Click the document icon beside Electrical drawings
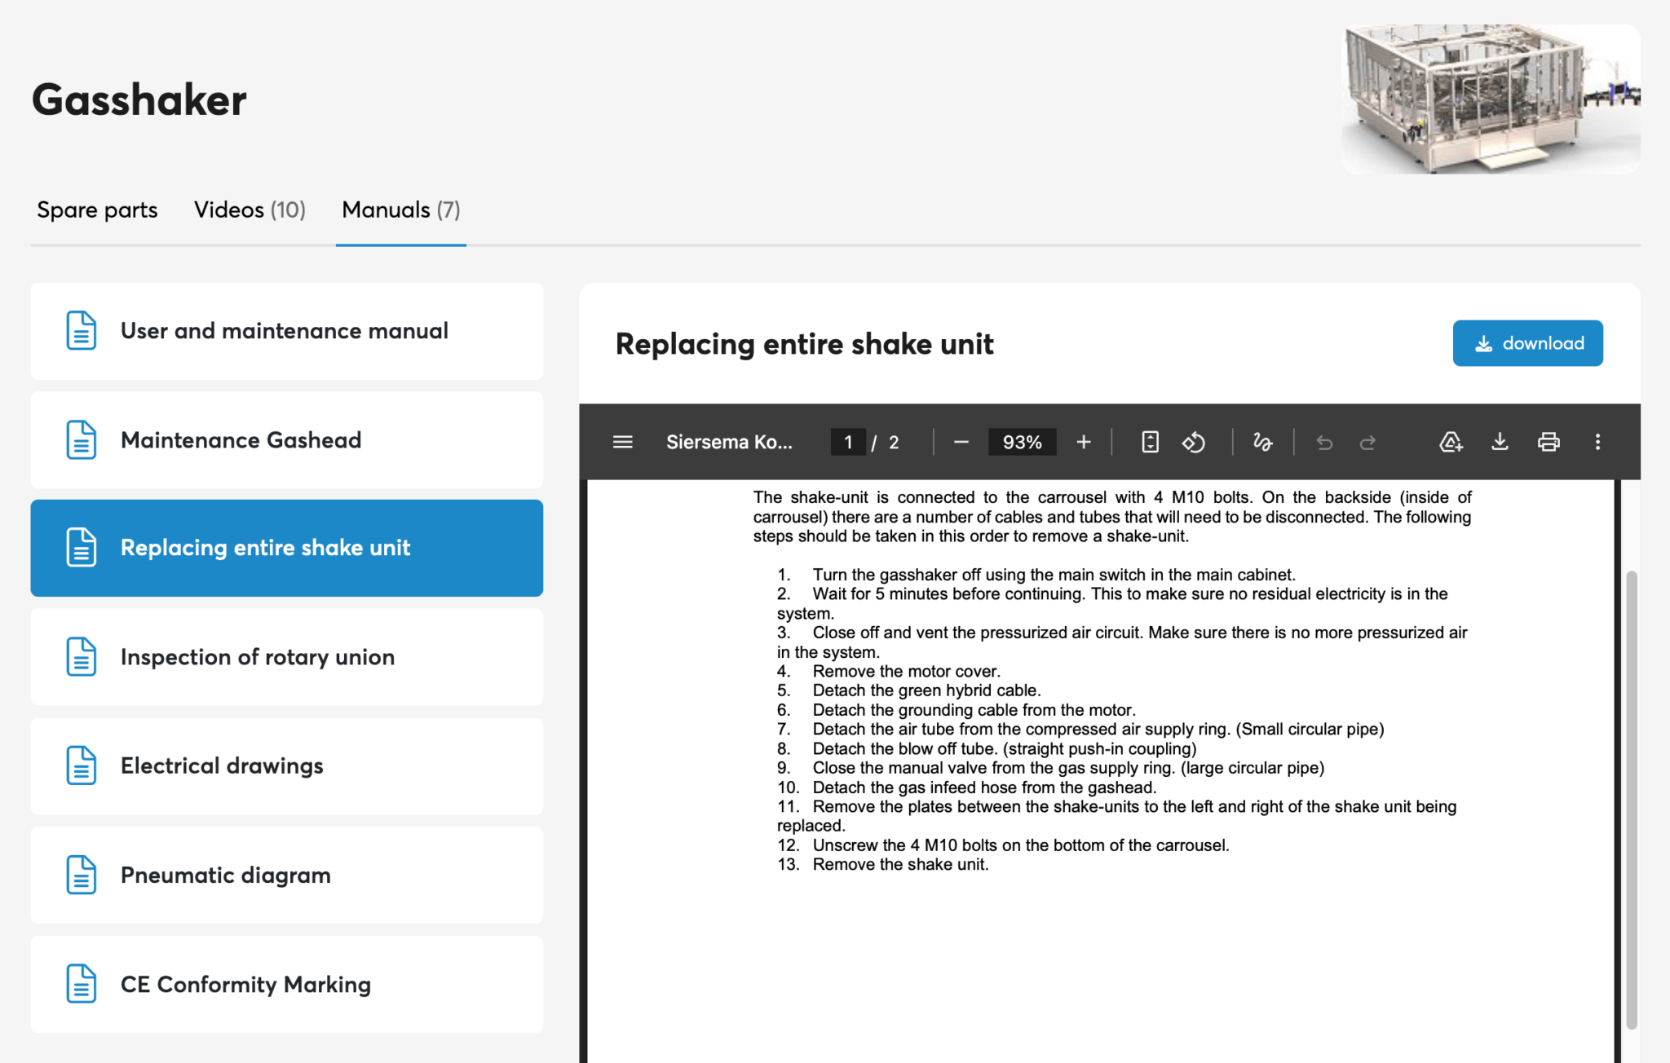 point(81,765)
